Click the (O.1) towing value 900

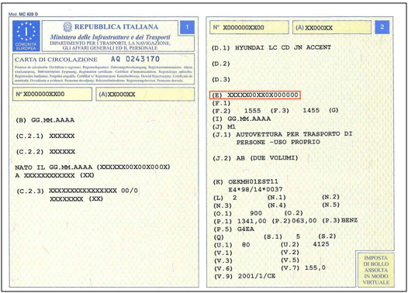tap(256, 213)
